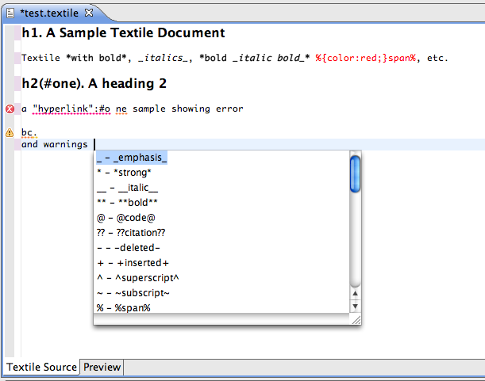Click the popup scrollbar thumb
This screenshot has width=485, height=381.
tap(355, 174)
